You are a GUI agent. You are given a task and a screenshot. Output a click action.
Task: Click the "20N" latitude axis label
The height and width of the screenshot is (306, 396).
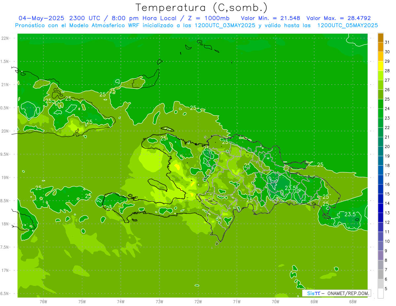point(5,131)
